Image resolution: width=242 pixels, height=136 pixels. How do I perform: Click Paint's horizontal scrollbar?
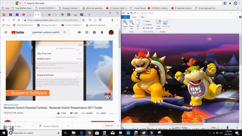point(176,124)
